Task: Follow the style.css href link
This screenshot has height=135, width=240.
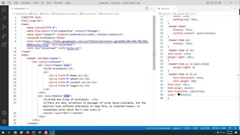Action: tap(73, 48)
